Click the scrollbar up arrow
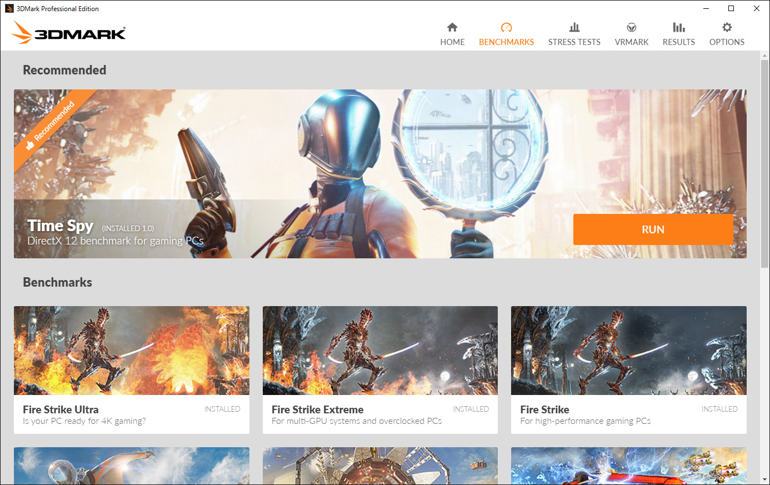 765,55
